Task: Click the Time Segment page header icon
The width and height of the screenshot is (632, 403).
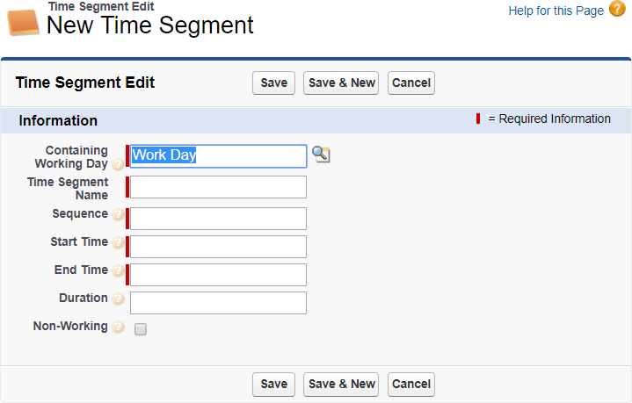Action: coord(24,20)
